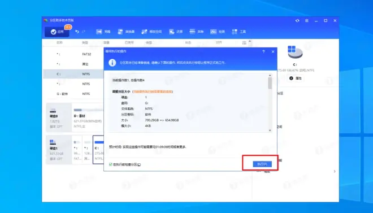Click the C: drive icon in the right panel

tap(295, 53)
